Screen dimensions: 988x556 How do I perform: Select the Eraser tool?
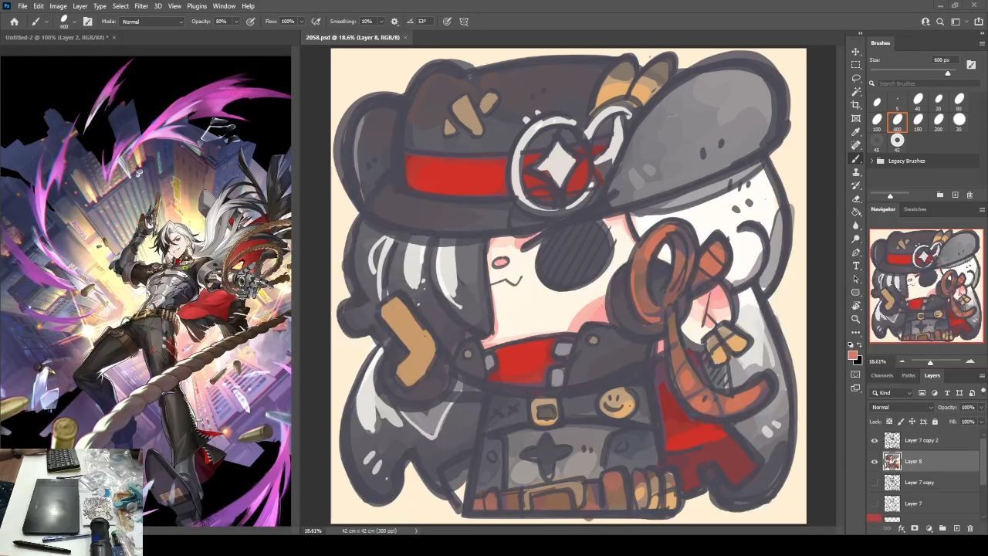click(x=856, y=198)
